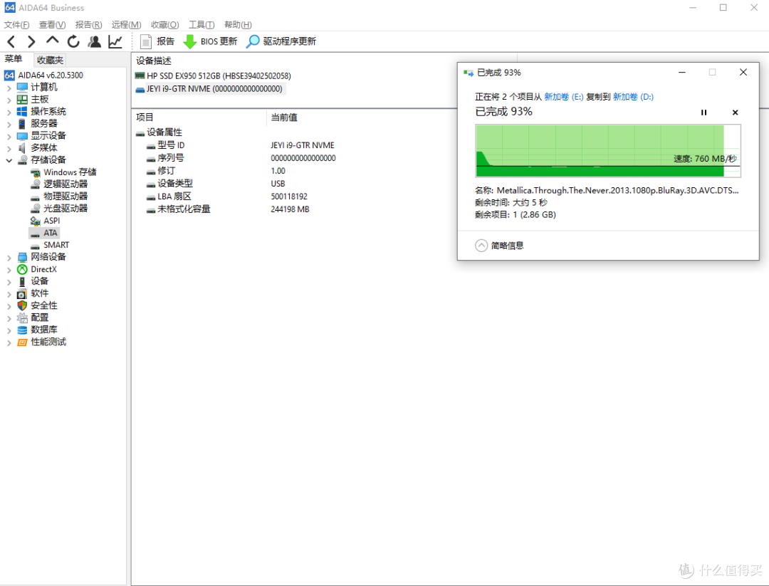The height and width of the screenshot is (586, 769).
Task: Expand the 显示设备 tree node
Action: (9, 136)
